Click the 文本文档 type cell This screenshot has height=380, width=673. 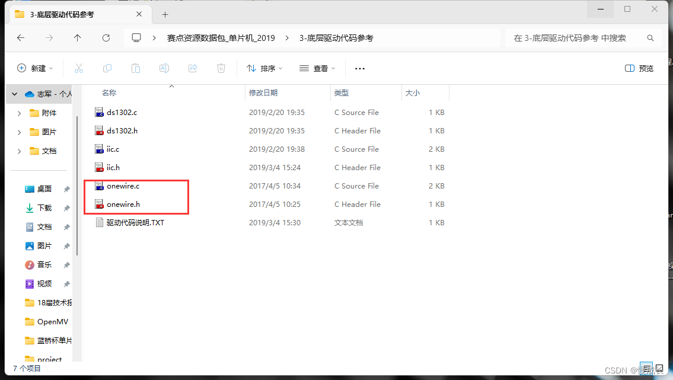tap(349, 222)
